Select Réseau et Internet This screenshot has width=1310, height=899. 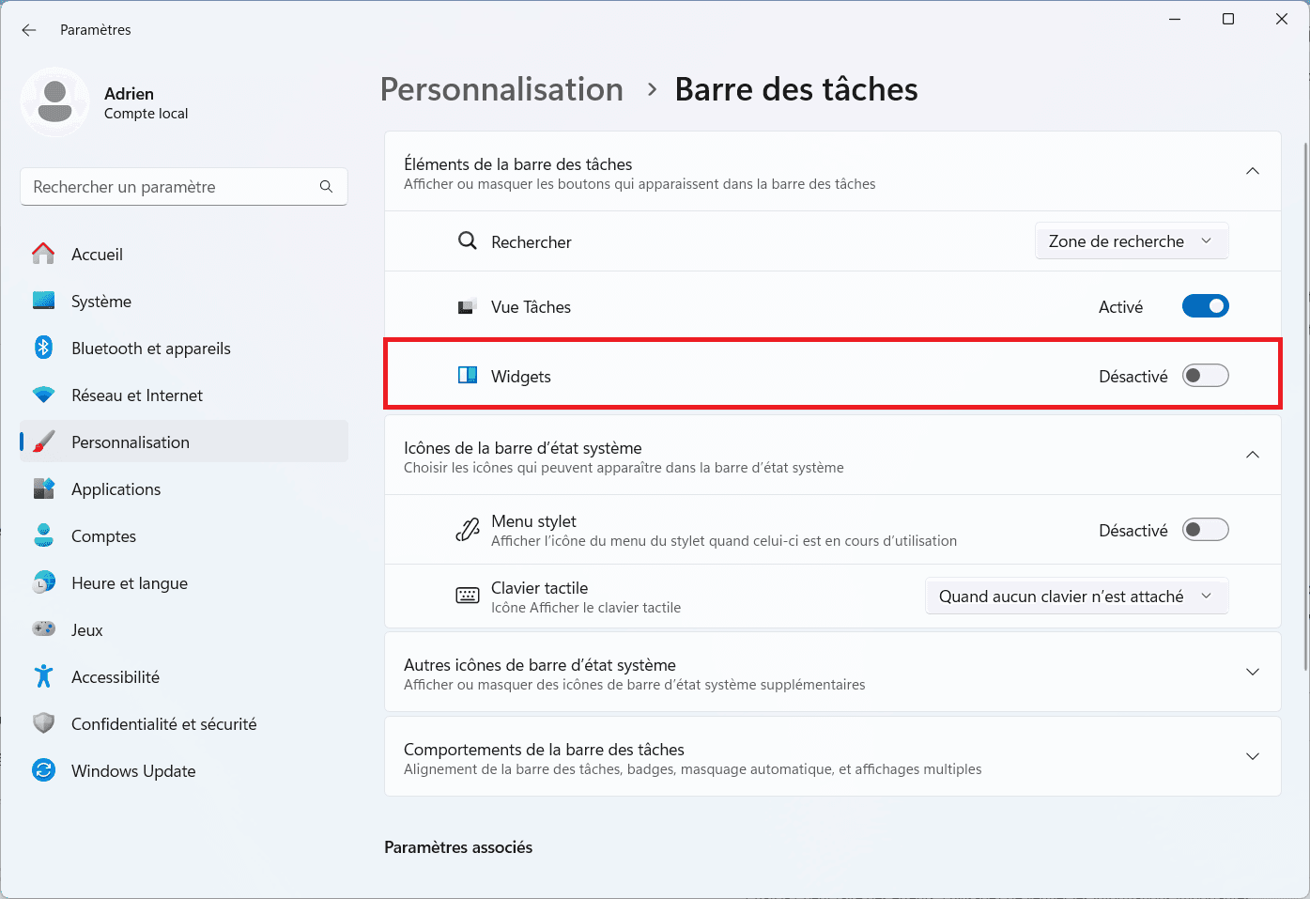(184, 395)
